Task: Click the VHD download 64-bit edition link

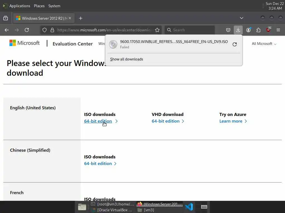Action: pos(165,121)
